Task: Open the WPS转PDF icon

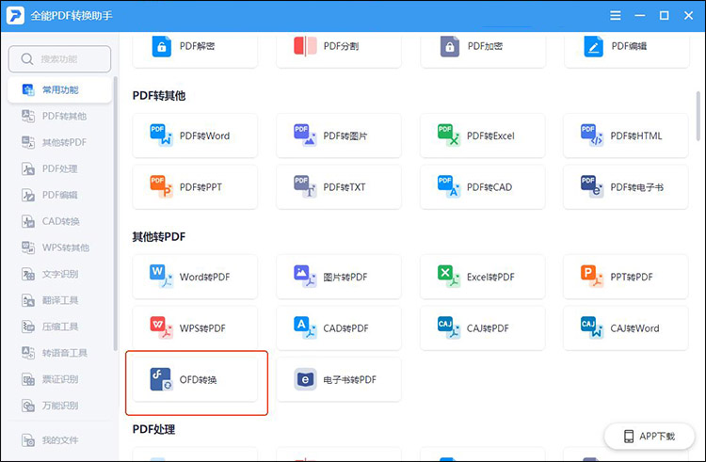Action: point(161,327)
